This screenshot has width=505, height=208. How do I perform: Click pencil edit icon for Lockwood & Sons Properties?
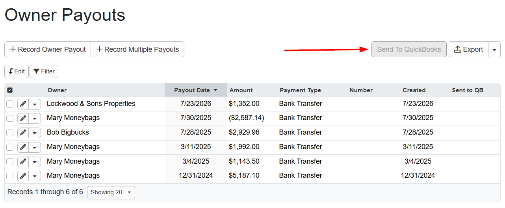pyautogui.click(x=23, y=104)
